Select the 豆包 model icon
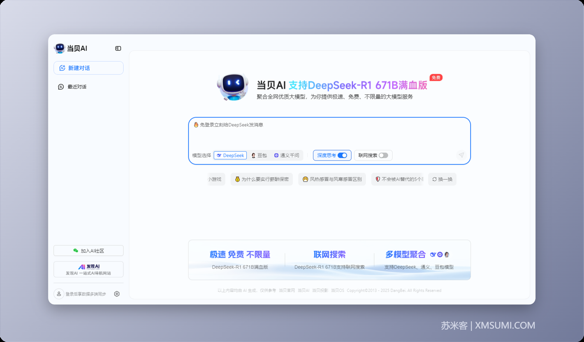This screenshot has width=584, height=342. click(253, 155)
